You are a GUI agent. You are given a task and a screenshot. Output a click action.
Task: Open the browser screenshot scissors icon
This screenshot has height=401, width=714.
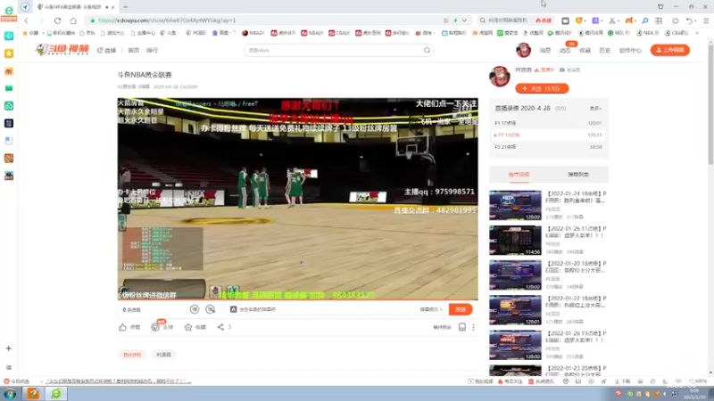point(612,20)
